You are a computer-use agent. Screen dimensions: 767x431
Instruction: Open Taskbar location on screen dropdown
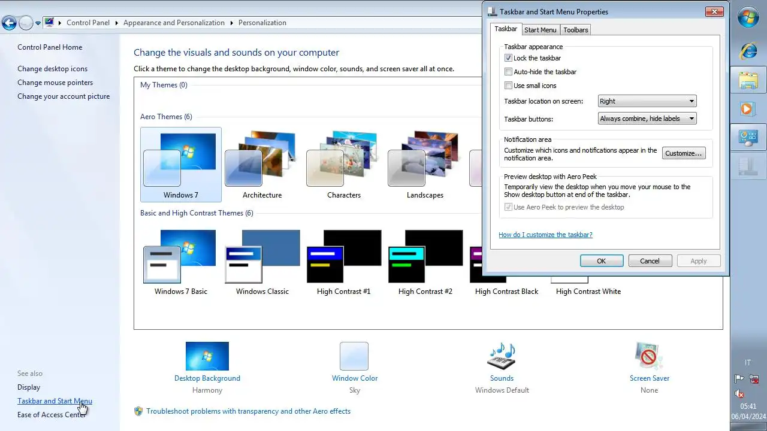[x=647, y=101]
